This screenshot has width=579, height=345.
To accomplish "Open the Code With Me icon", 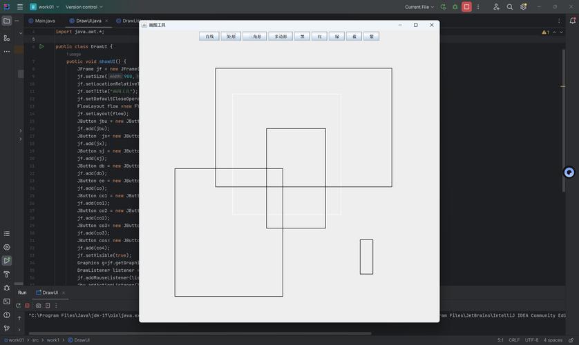I will 496,7.
